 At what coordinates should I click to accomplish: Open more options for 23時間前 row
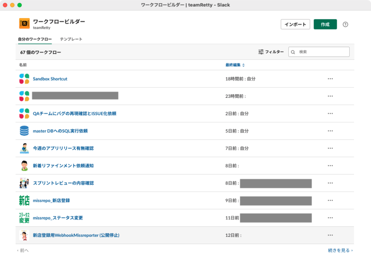tap(330, 96)
